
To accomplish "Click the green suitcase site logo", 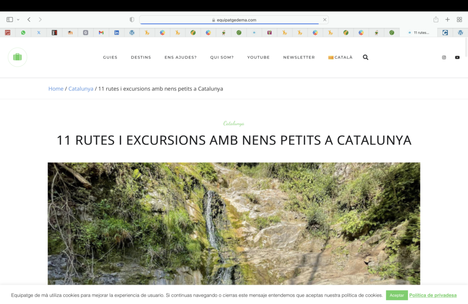I will 17,57.
